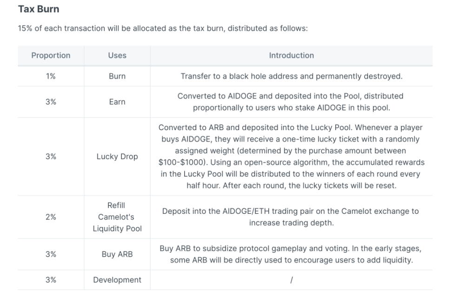The height and width of the screenshot is (298, 452).
Task: Click the black hole address description
Action: (292, 76)
